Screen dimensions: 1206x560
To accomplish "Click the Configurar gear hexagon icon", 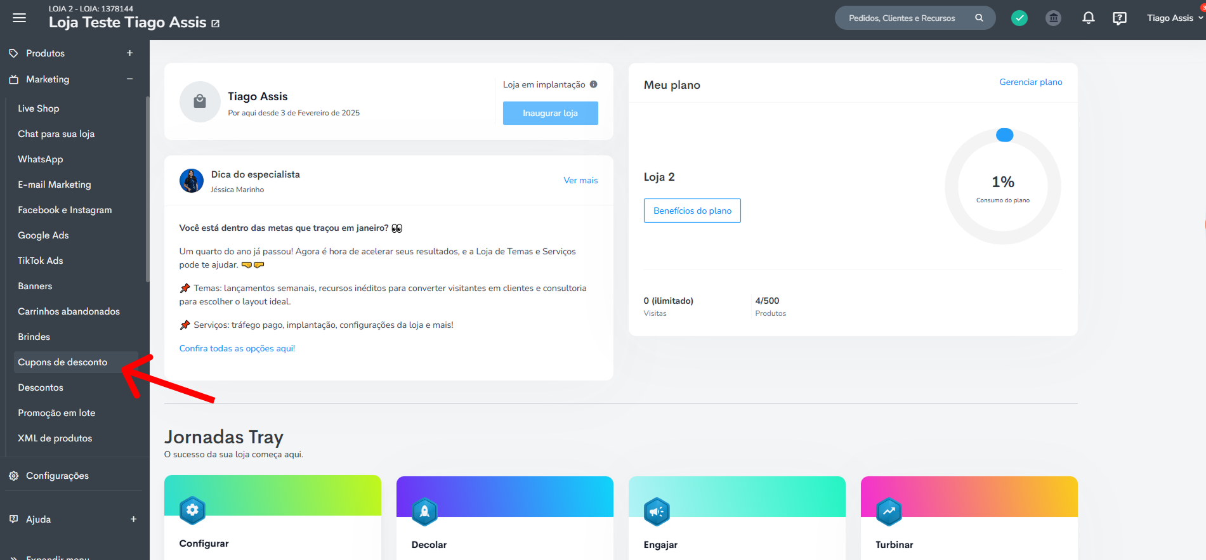I will pos(192,510).
